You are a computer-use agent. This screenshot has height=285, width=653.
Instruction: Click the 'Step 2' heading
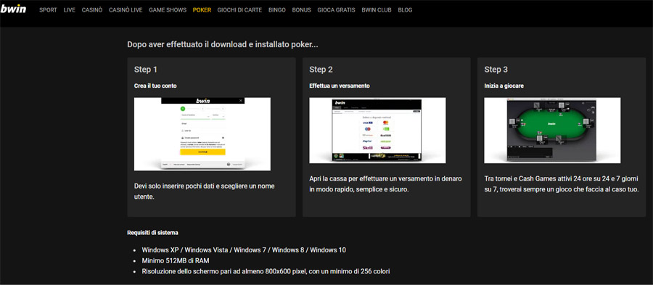click(x=321, y=70)
